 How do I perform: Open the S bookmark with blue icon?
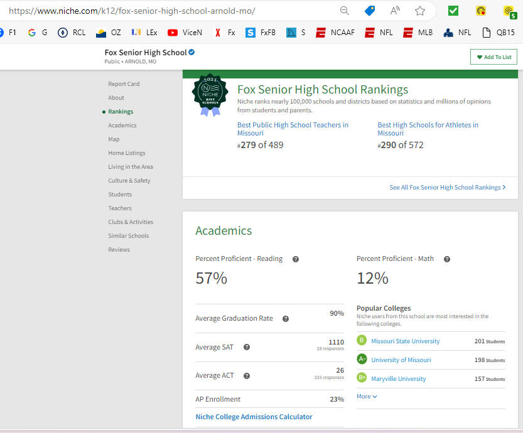pyautogui.click(x=296, y=33)
